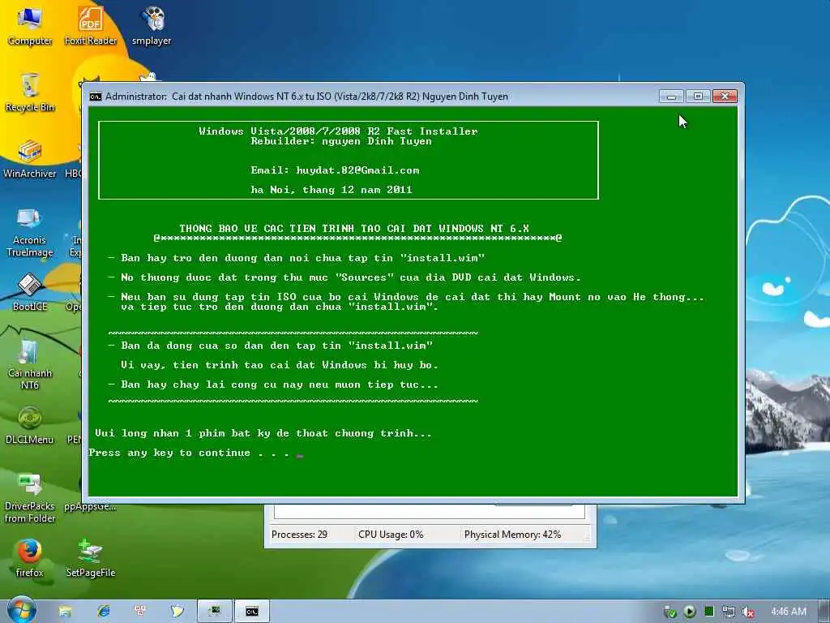
Task: Click the 'ha Noi, thang 12 nam 2011' line
Action: [x=332, y=190]
